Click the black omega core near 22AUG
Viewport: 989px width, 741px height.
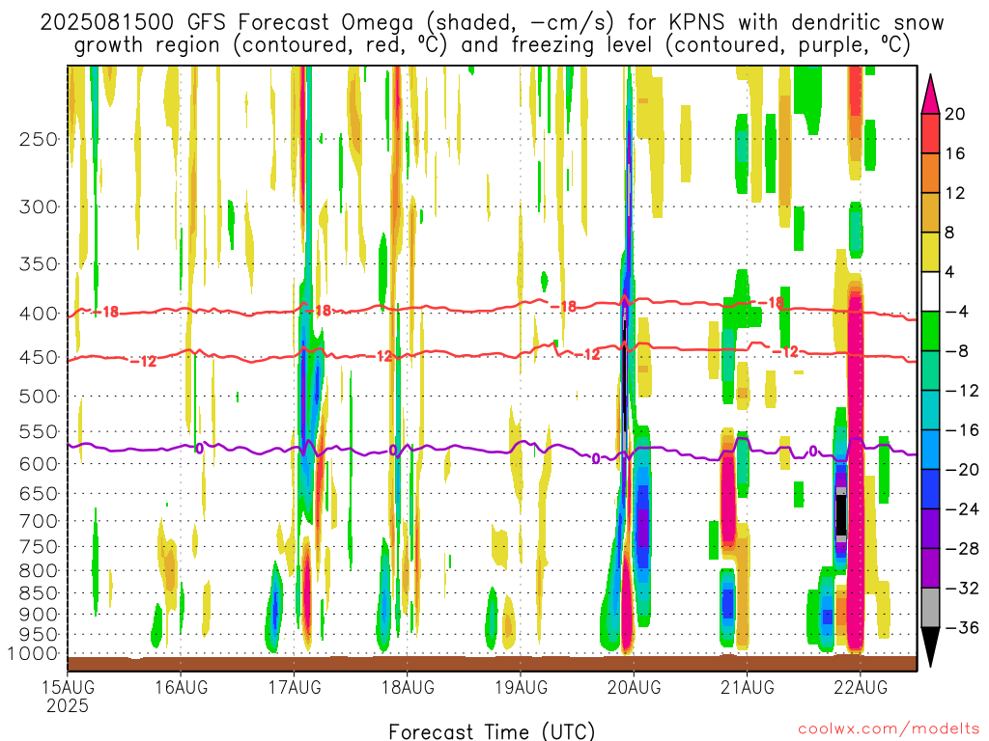841,515
